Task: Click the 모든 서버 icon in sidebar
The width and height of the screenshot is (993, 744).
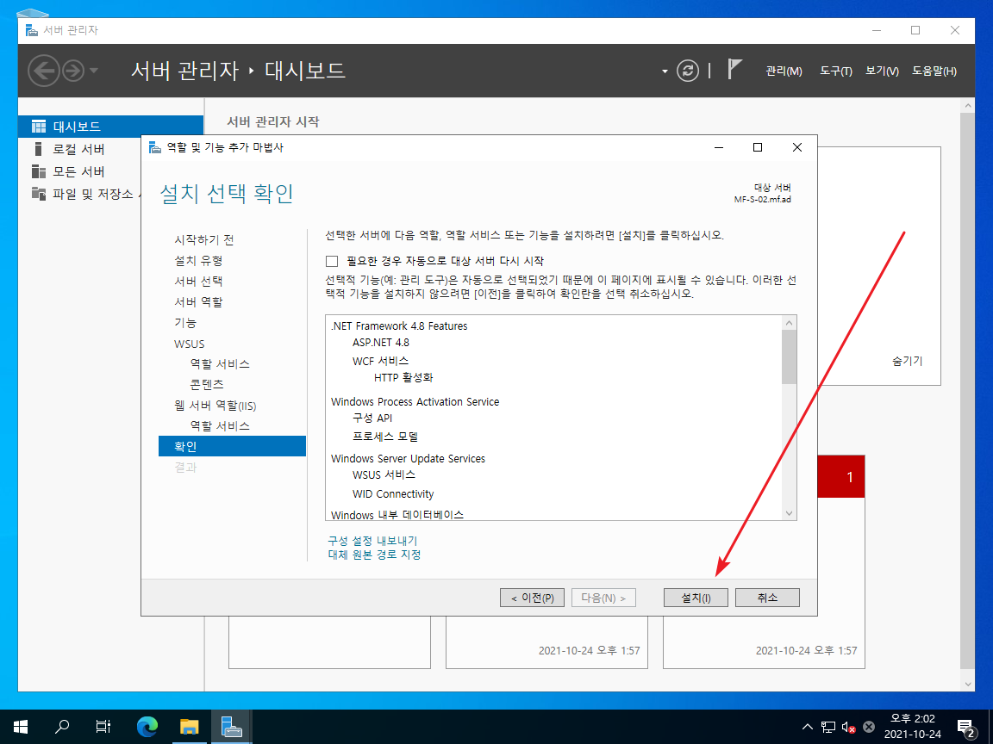Action: 39,172
